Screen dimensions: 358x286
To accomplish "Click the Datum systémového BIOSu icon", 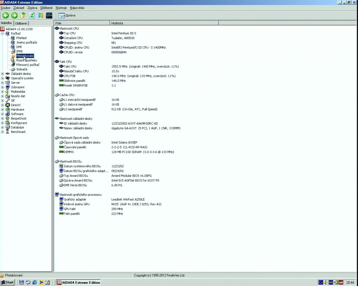I will tap(61, 166).
